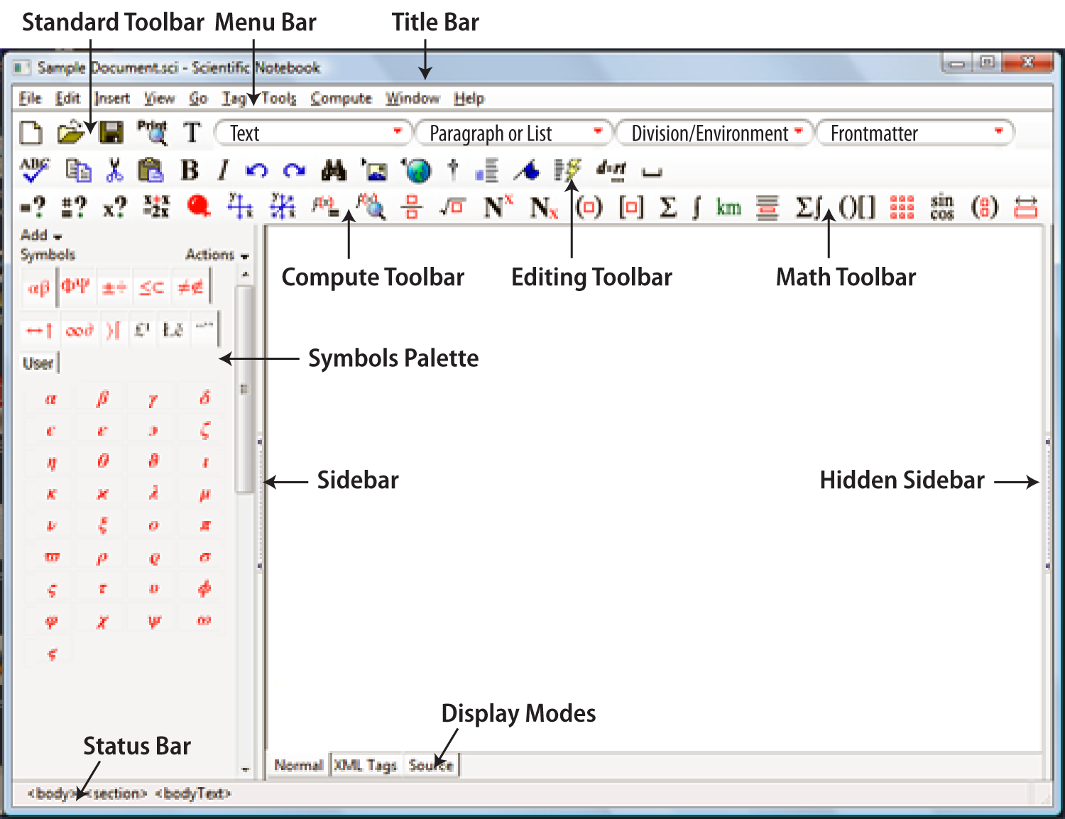Open a file with the folder icon
This screenshot has width=1065, height=819.
click(x=70, y=133)
